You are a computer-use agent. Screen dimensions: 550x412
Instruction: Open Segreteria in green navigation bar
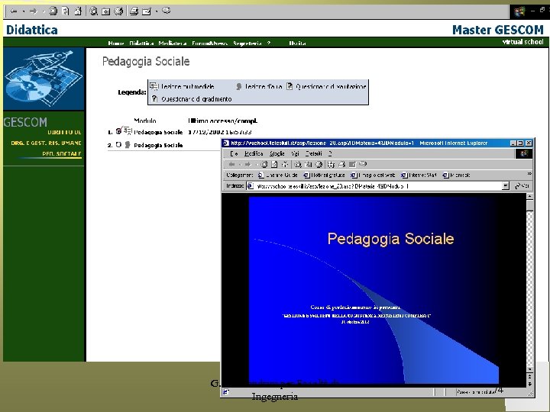pyautogui.click(x=247, y=43)
